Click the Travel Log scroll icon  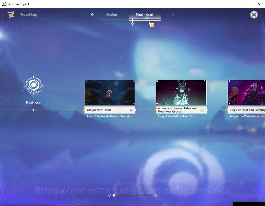coord(11,14)
